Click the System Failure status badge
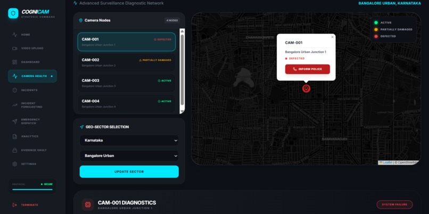This screenshot has height=214, width=429. coord(394,204)
